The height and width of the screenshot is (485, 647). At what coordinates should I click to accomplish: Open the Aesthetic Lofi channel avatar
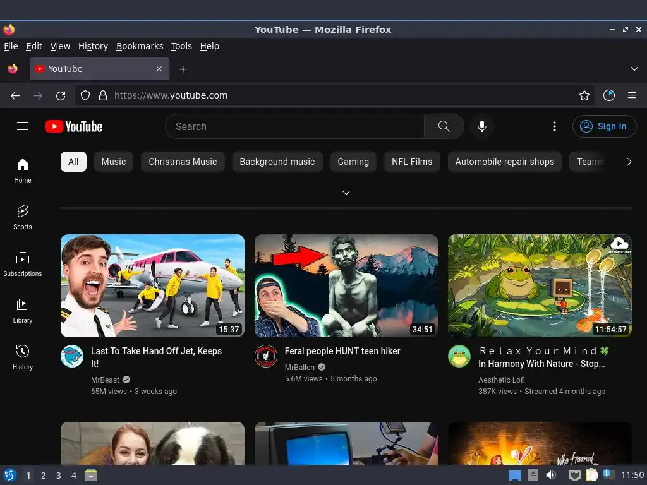459,356
